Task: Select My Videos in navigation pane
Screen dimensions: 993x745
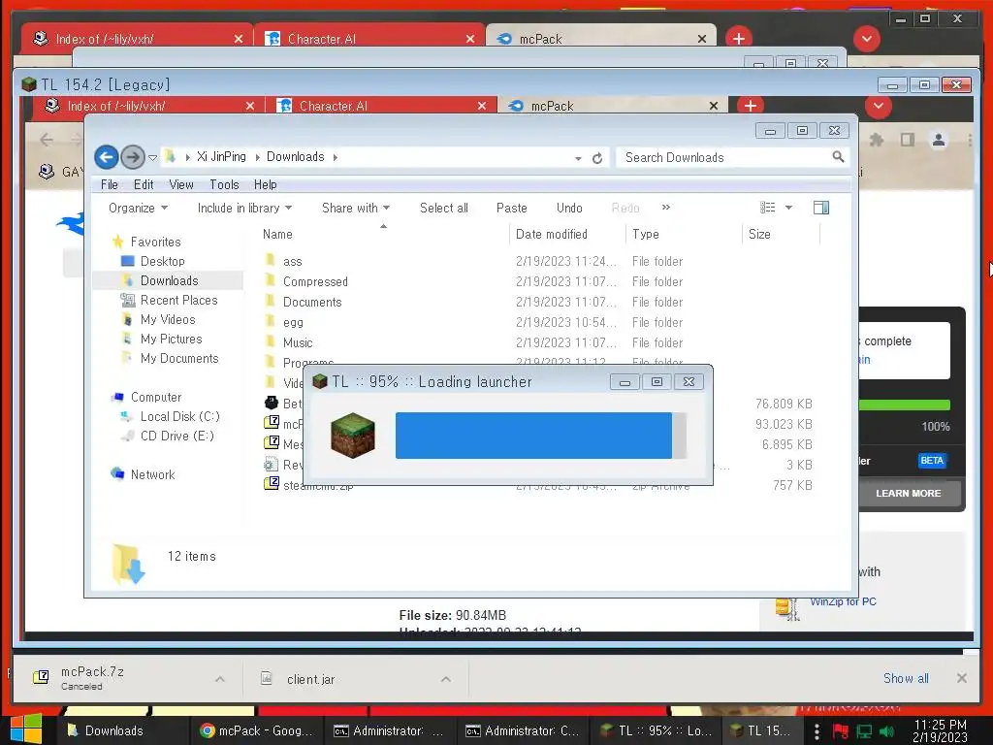Action: 168,319
